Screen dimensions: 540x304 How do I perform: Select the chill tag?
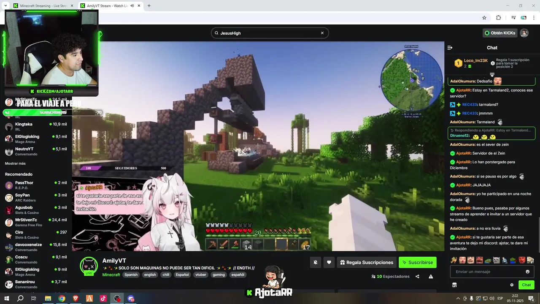coord(166,274)
